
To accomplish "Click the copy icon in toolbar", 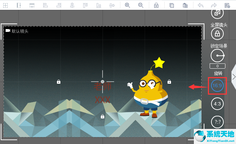I will pos(172,5).
